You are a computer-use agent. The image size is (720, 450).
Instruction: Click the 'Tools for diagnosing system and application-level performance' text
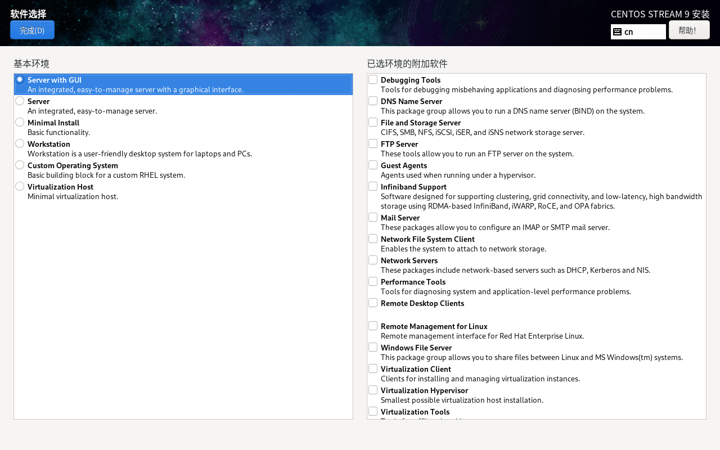[506, 292]
